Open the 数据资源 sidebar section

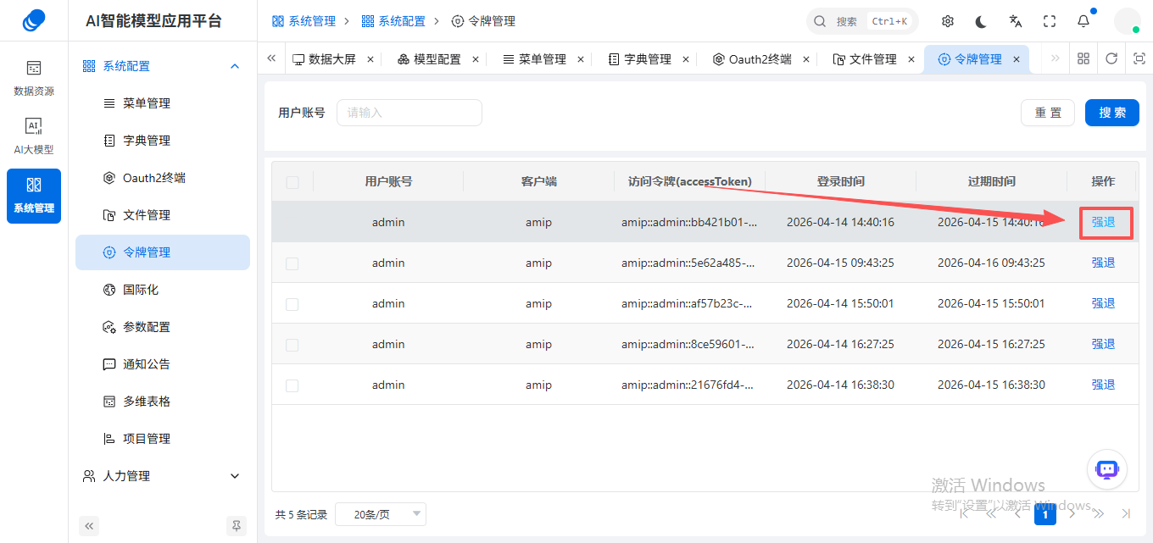(34, 78)
